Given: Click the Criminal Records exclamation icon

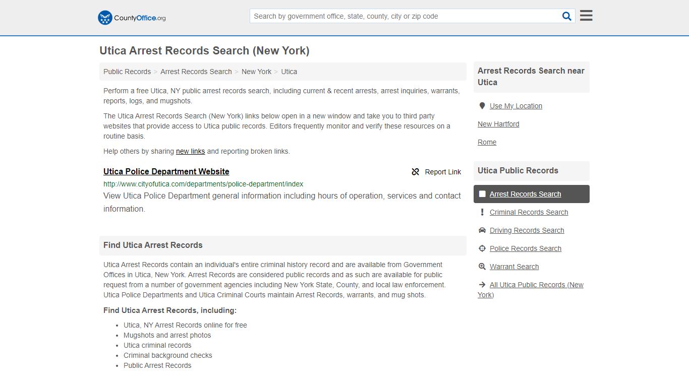Looking at the screenshot, I should 482,212.
